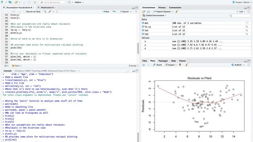Click the print icon in top toolbar
253x142 pixels.
click(35, 2)
